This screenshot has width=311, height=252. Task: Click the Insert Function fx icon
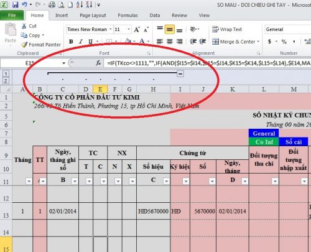click(x=98, y=63)
